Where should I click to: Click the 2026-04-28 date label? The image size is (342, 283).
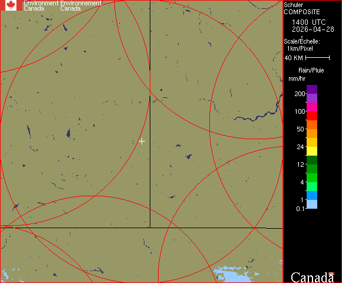[313, 29]
